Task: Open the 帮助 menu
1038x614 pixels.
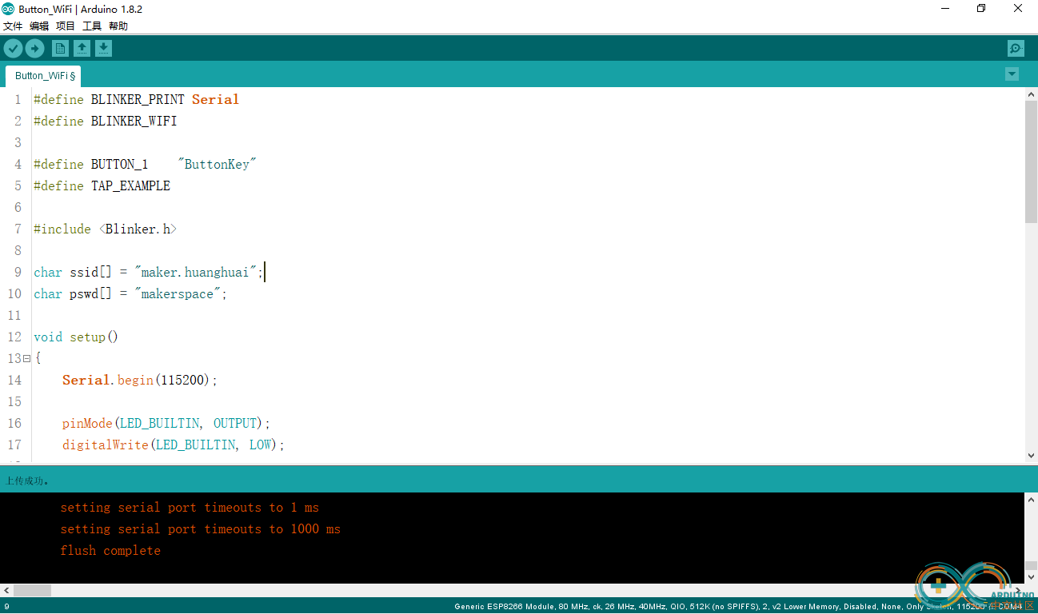Action: pyautogui.click(x=118, y=26)
